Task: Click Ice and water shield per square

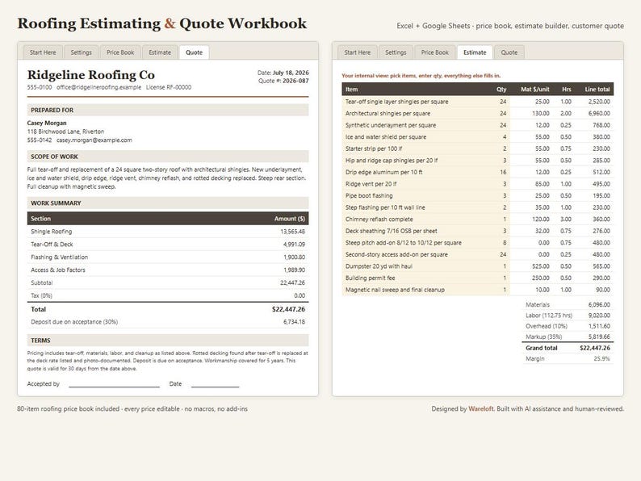Action: click(386, 137)
